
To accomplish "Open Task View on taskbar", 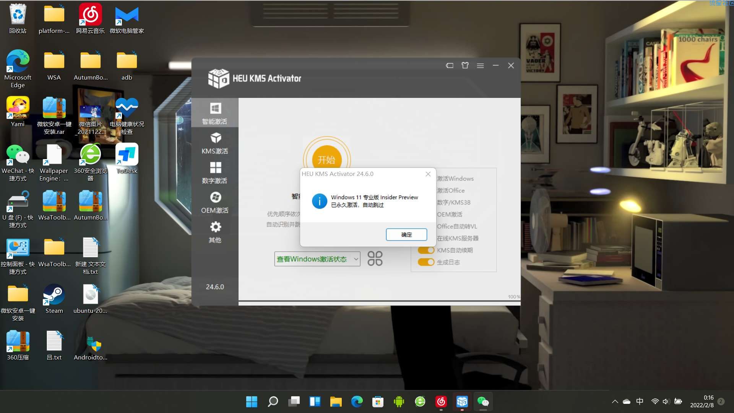I will coord(294,402).
